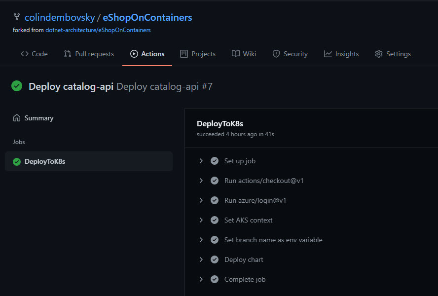Click 'succeeded 4 hours ago in 41s' text
438x296 pixels.
click(x=235, y=134)
